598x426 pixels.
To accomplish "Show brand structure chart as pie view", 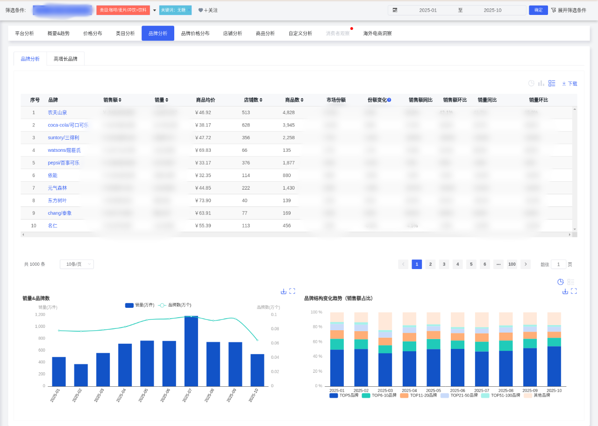I will (x=561, y=282).
